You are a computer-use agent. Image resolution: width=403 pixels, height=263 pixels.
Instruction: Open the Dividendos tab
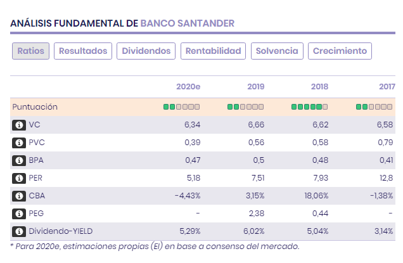click(146, 51)
